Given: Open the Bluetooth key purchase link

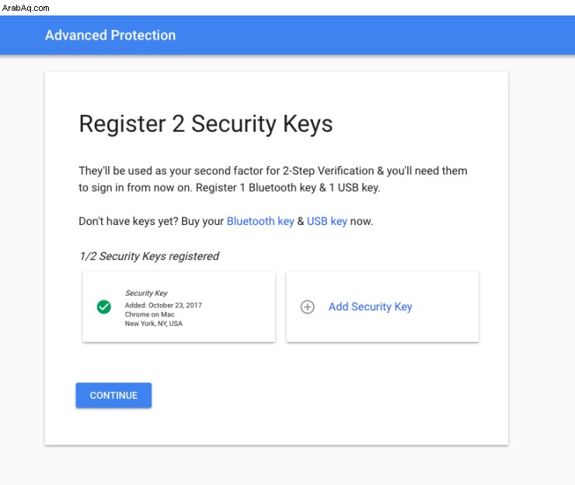Looking at the screenshot, I should tap(260, 221).
